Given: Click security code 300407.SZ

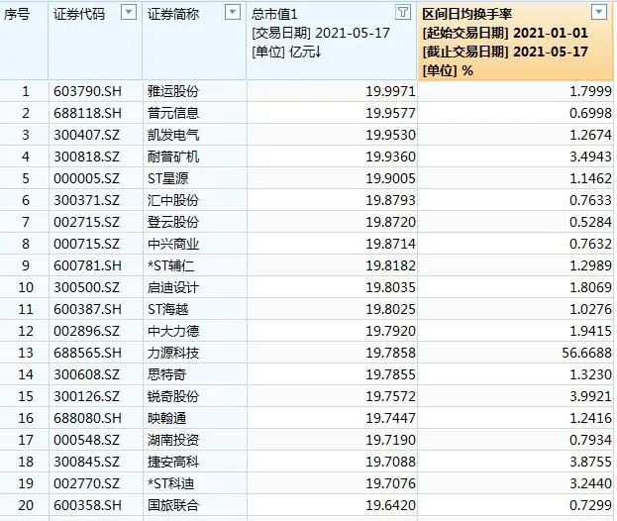Looking at the screenshot, I should [x=86, y=135].
